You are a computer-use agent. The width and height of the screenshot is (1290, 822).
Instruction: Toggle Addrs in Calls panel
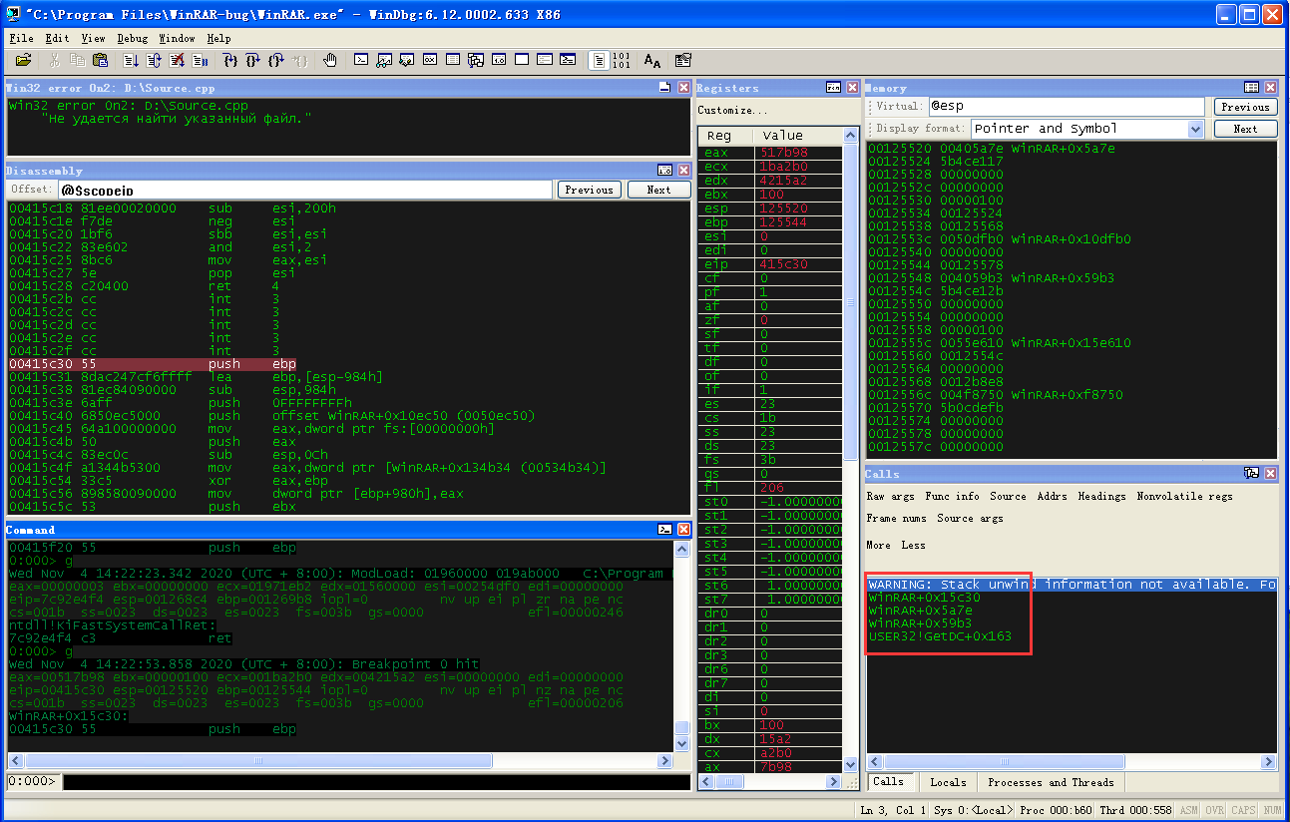(x=1052, y=496)
